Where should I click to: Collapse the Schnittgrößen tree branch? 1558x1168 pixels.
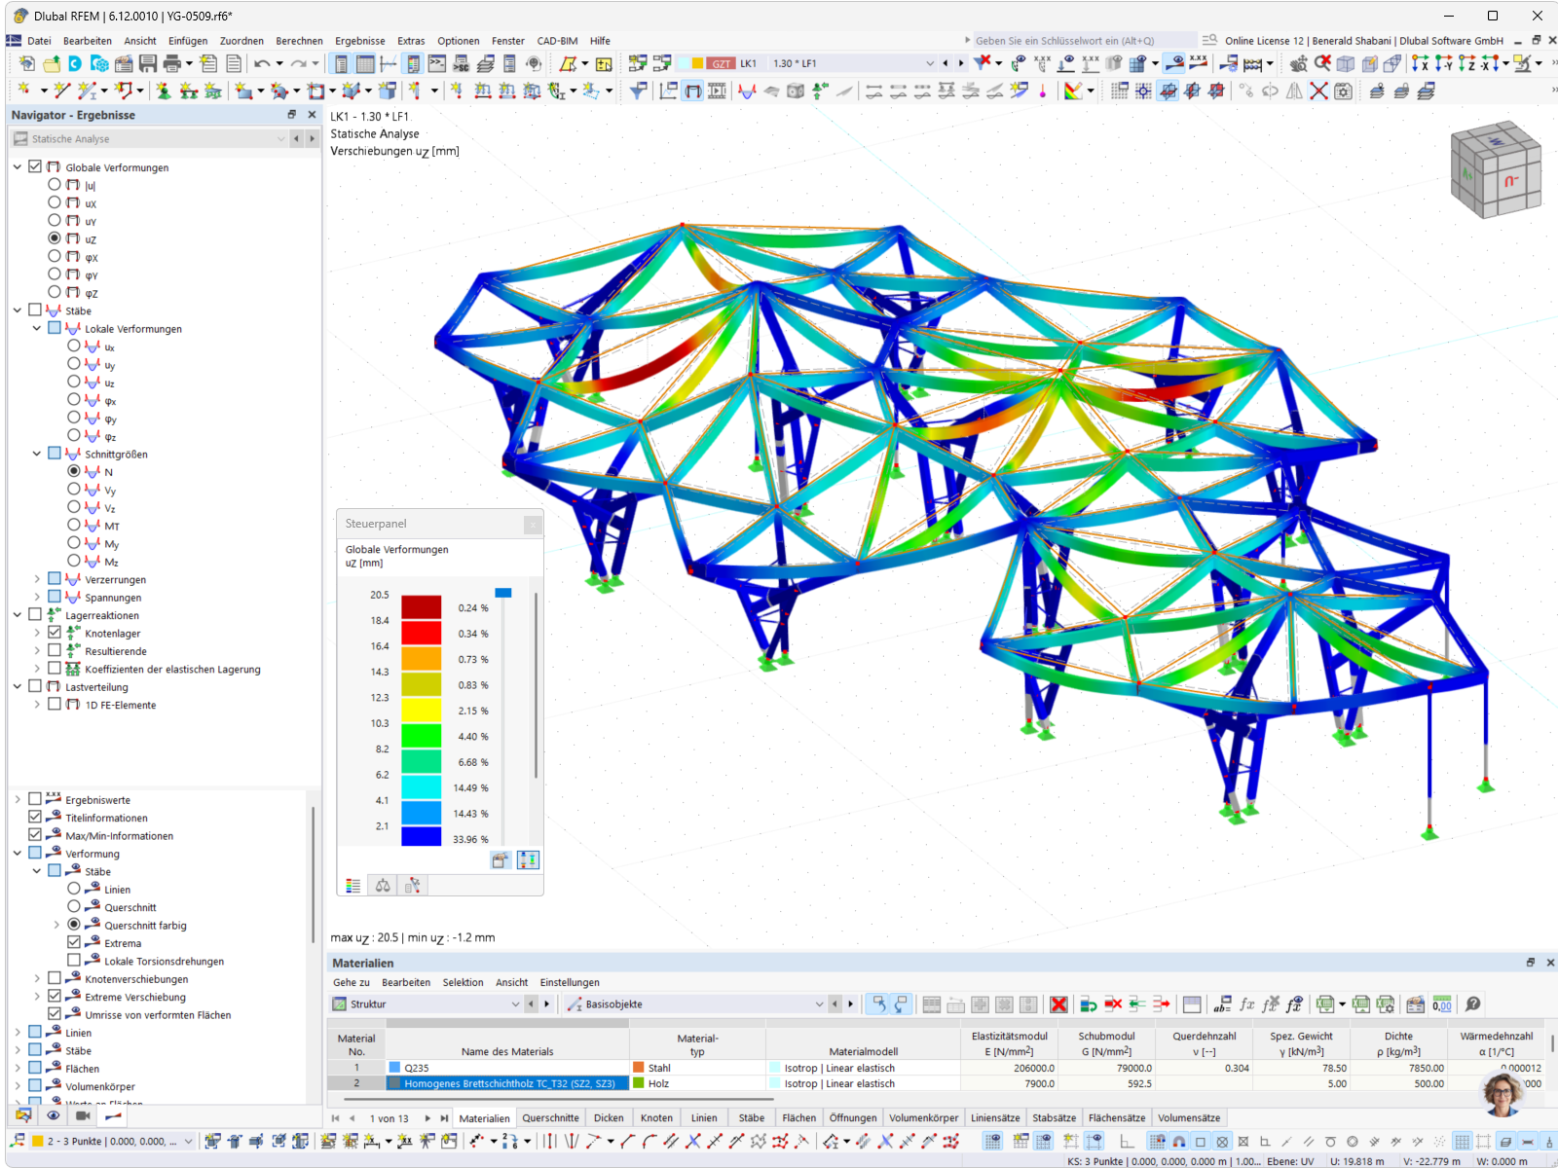click(36, 454)
